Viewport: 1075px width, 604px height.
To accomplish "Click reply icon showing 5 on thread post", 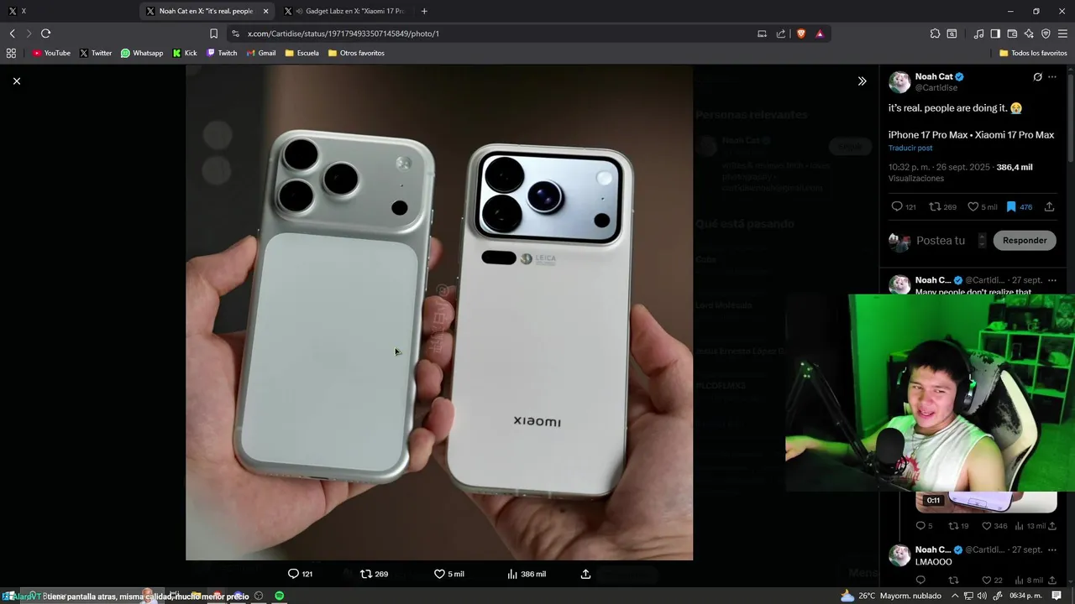I will [x=920, y=526].
